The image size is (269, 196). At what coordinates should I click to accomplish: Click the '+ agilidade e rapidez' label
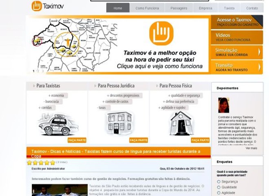click(173, 108)
